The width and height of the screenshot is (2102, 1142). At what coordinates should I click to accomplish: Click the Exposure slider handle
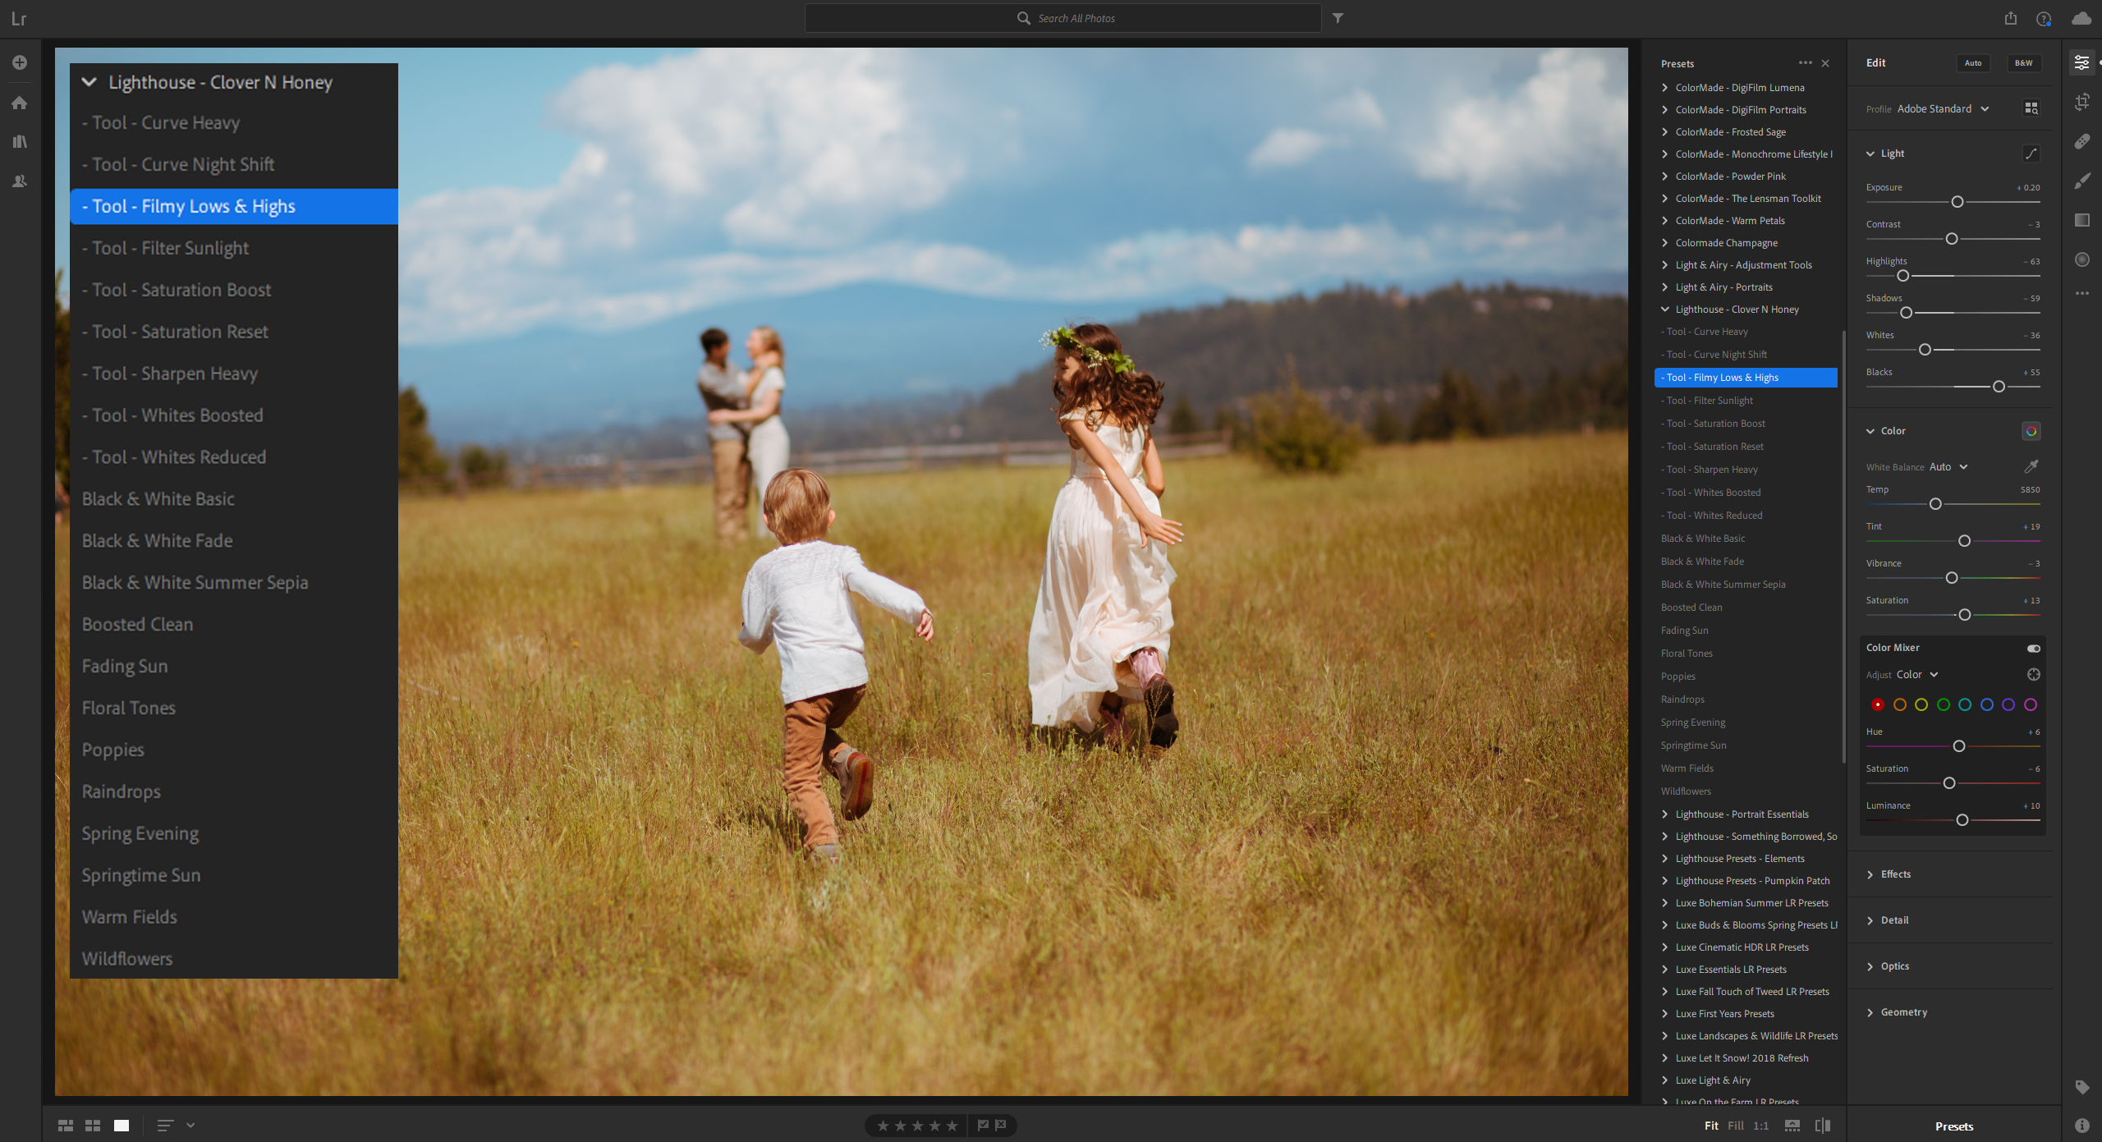tap(1957, 202)
